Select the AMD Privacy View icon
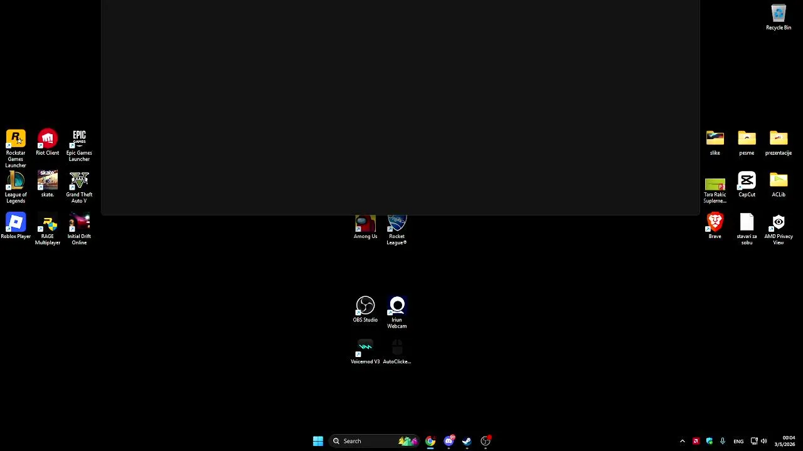 click(x=779, y=229)
